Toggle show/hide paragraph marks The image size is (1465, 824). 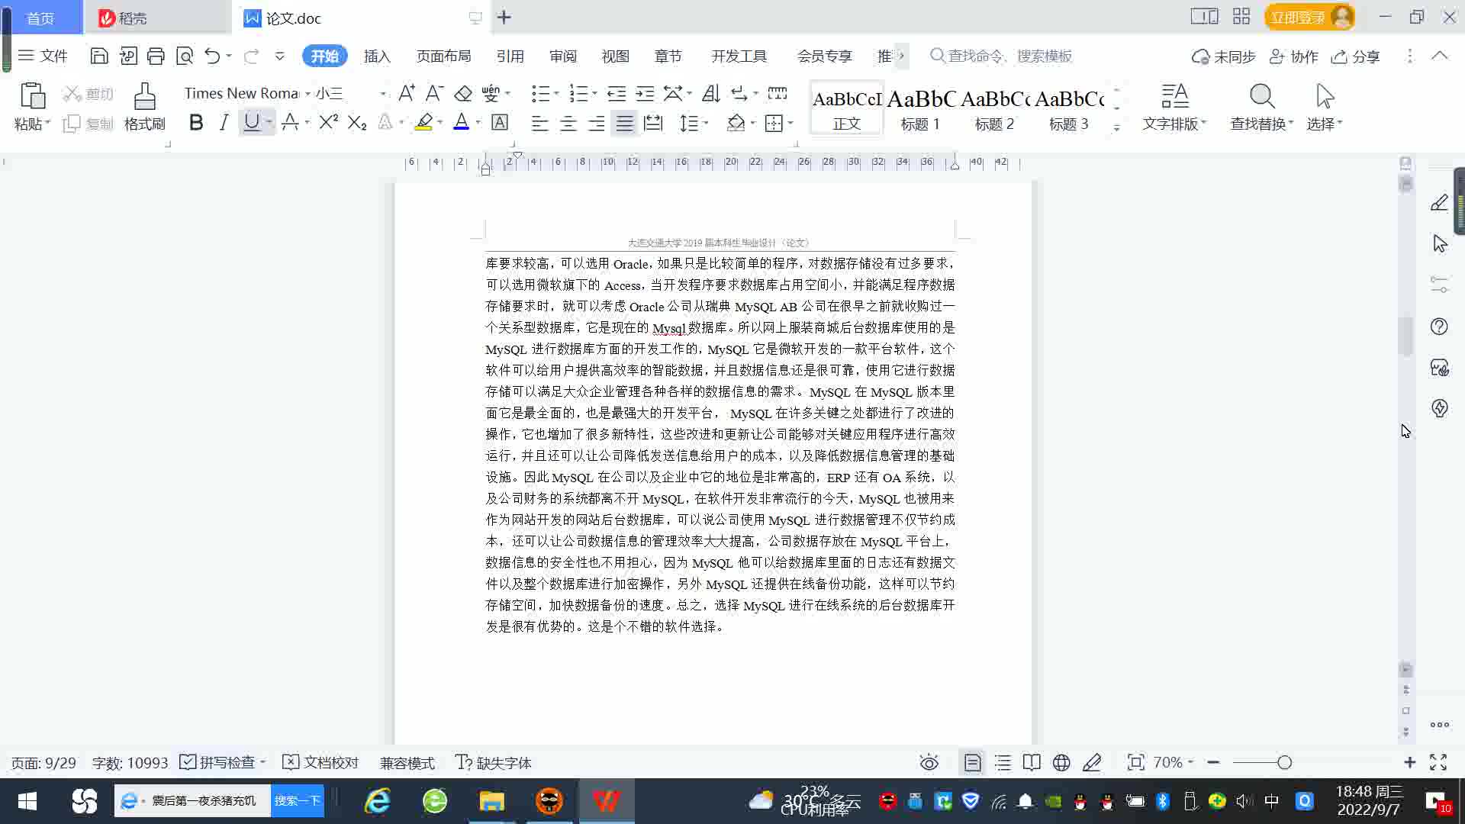(x=739, y=93)
